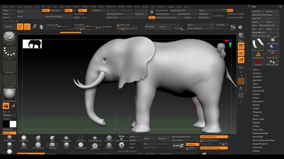Click the Extract button
The height and width of the screenshot is (159, 284).
pos(166,26)
